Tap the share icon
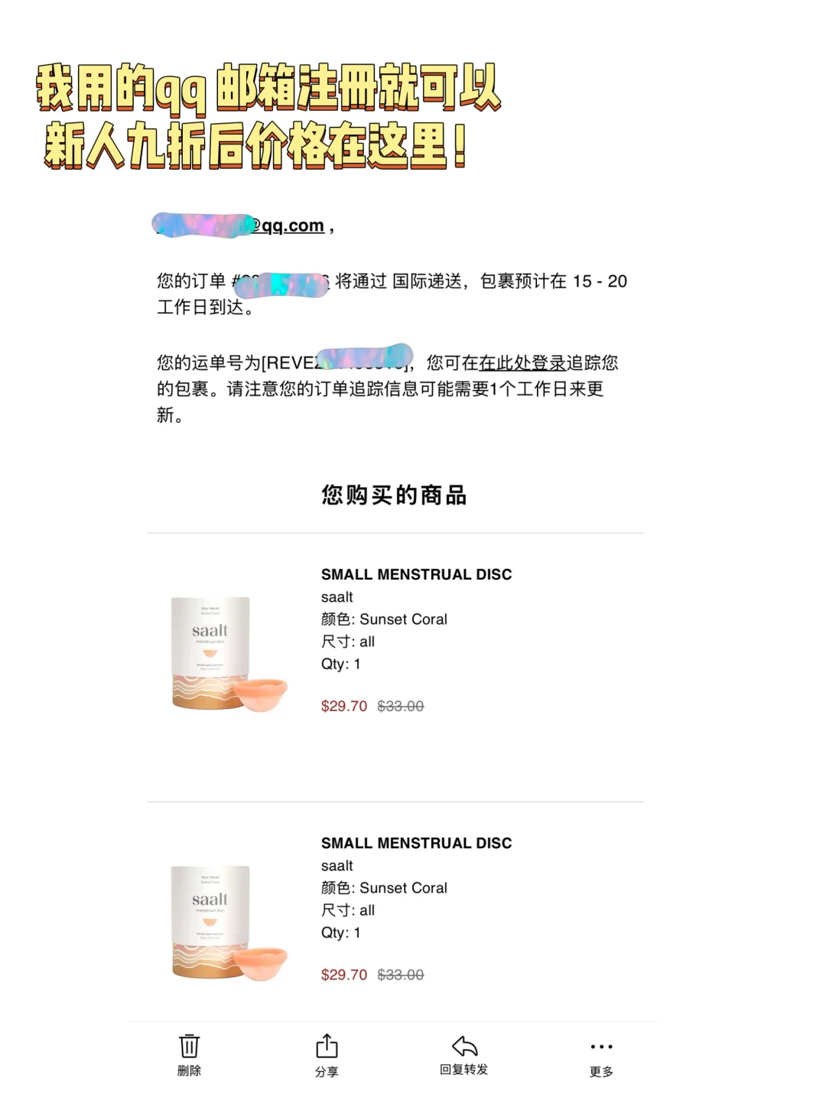The image size is (826, 1101). (327, 1046)
